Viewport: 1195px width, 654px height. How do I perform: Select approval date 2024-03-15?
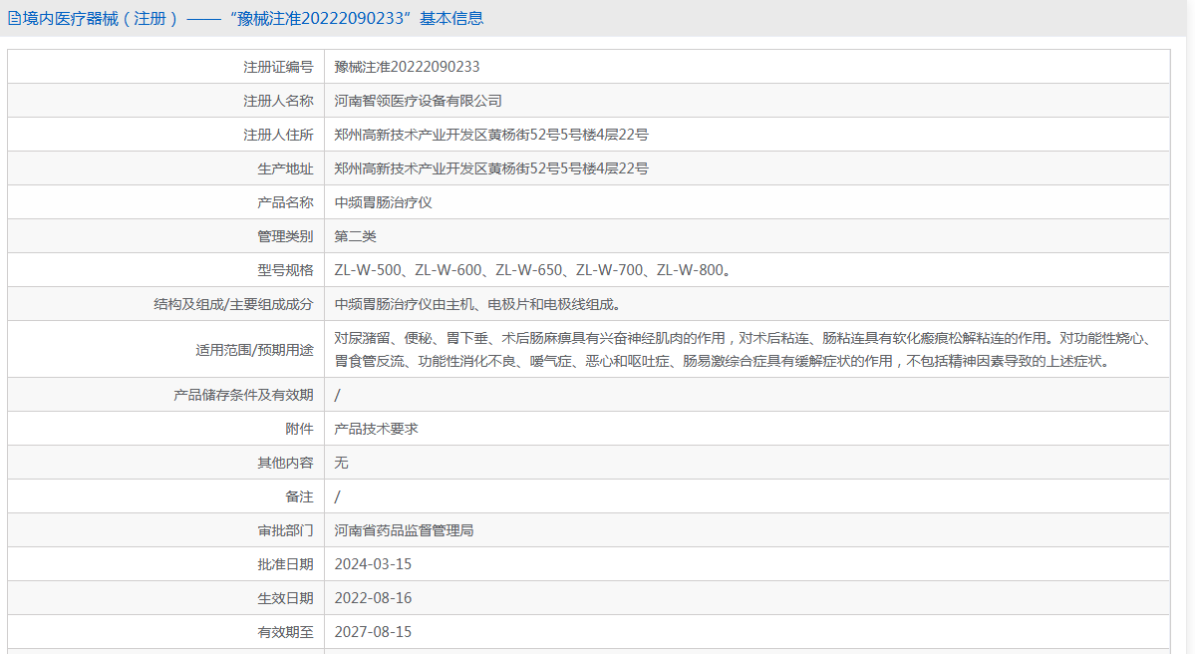coord(373,564)
